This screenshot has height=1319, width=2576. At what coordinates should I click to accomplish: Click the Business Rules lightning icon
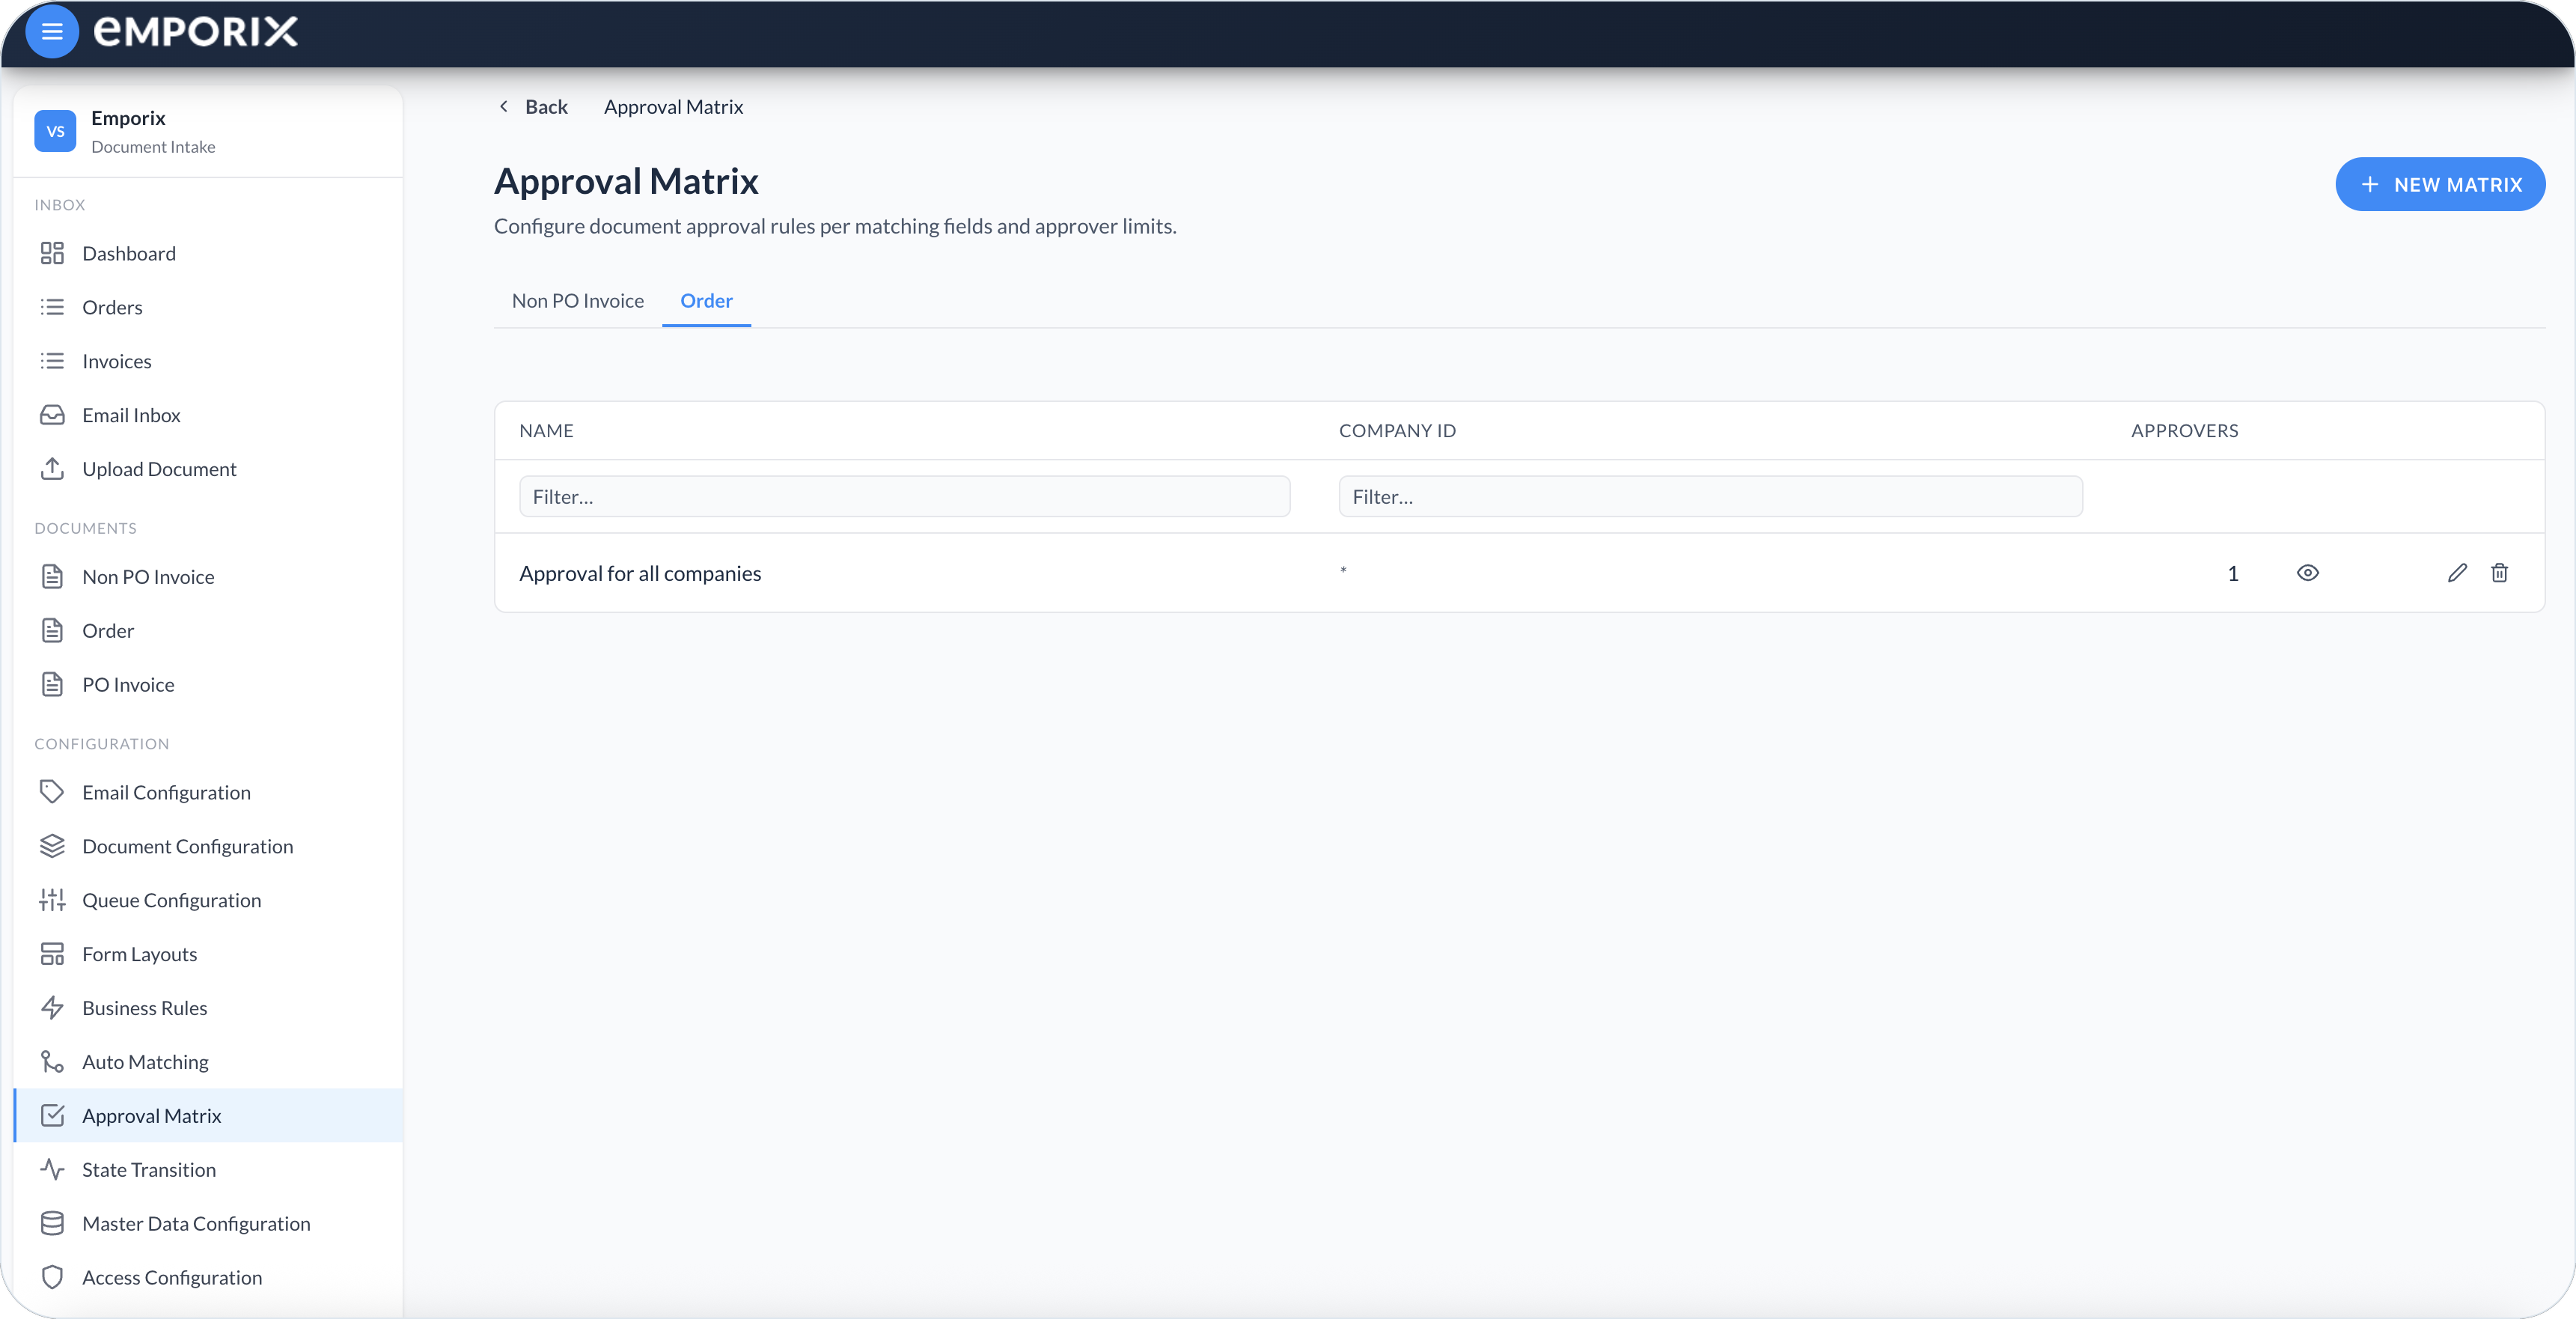(x=52, y=1008)
